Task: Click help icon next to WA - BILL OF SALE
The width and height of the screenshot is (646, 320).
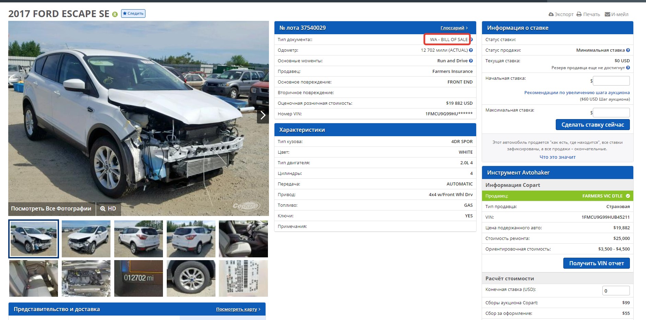Action: point(471,39)
